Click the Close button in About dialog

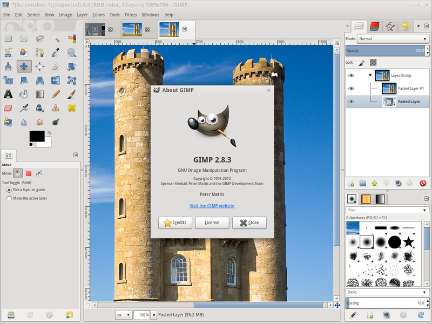(249, 222)
